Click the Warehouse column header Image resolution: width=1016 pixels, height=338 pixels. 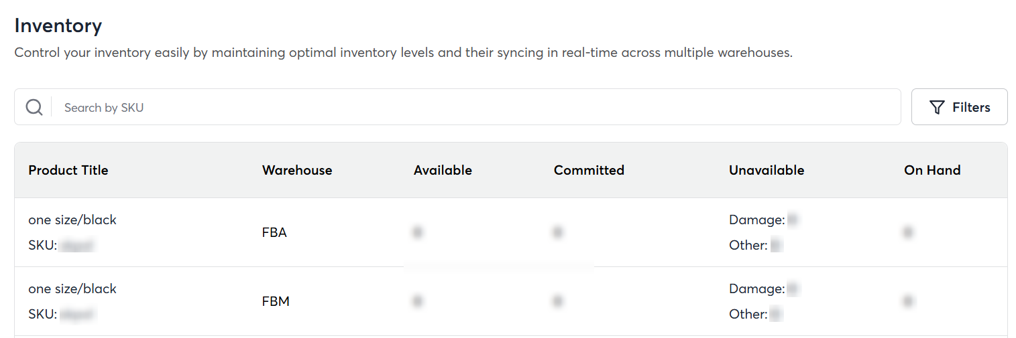click(297, 170)
